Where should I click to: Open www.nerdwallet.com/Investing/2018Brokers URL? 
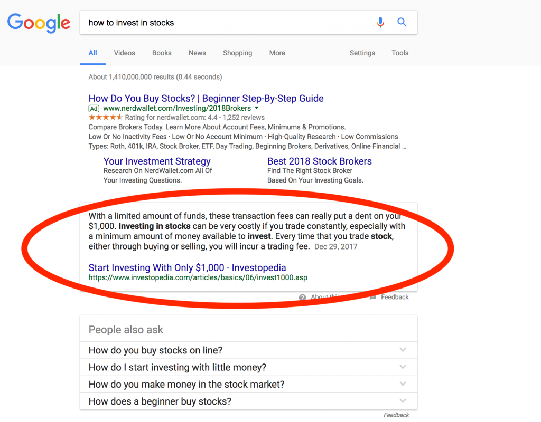[x=177, y=108]
